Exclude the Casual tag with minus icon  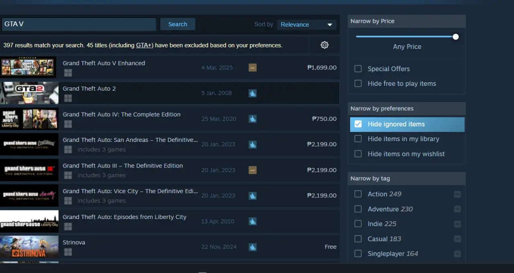[457, 239]
